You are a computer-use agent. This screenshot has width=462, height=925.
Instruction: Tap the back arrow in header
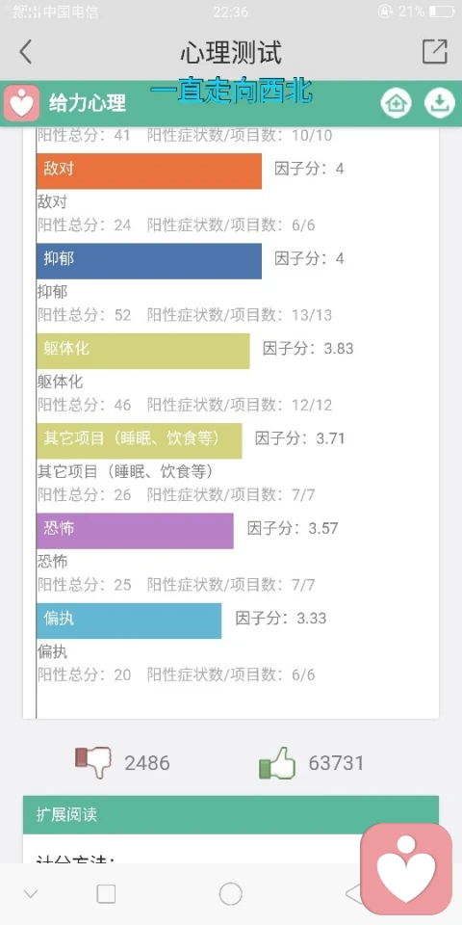25,52
